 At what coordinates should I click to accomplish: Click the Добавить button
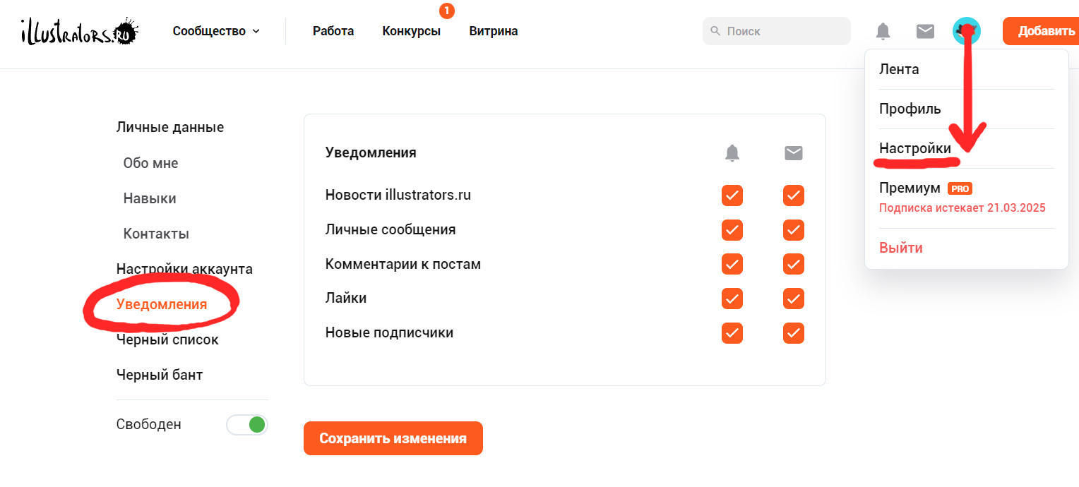pos(1041,31)
